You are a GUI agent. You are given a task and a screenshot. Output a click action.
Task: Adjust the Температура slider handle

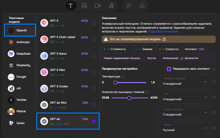[x=115, y=83]
